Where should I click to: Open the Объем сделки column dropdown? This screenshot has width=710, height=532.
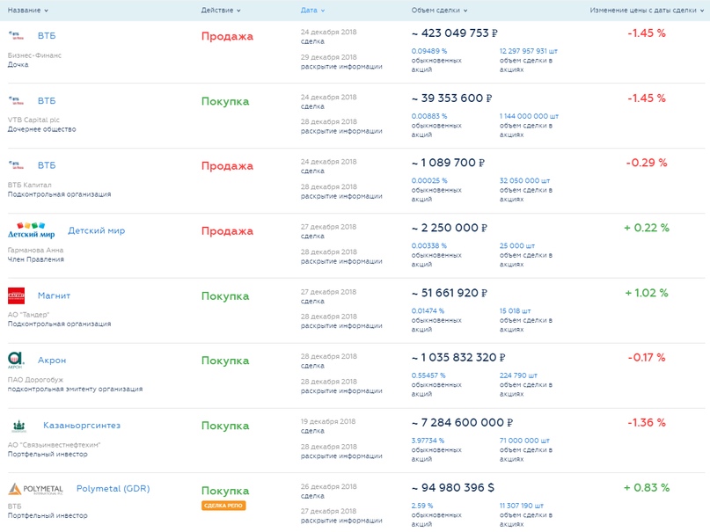point(439,11)
